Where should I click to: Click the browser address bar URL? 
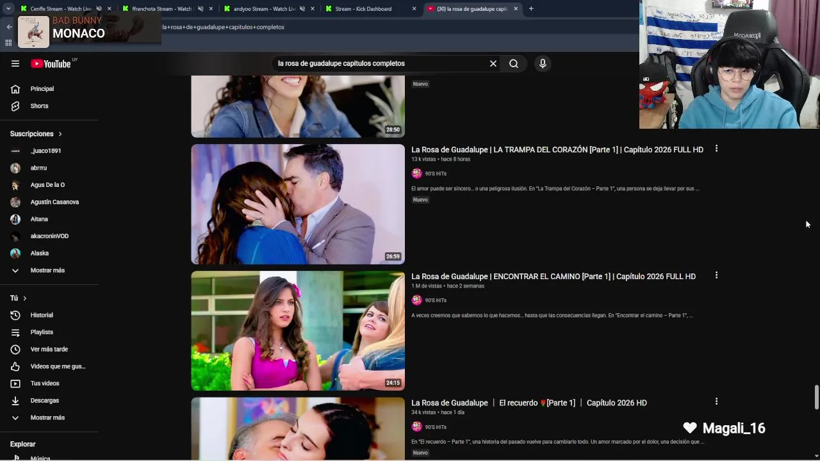tap(223, 27)
